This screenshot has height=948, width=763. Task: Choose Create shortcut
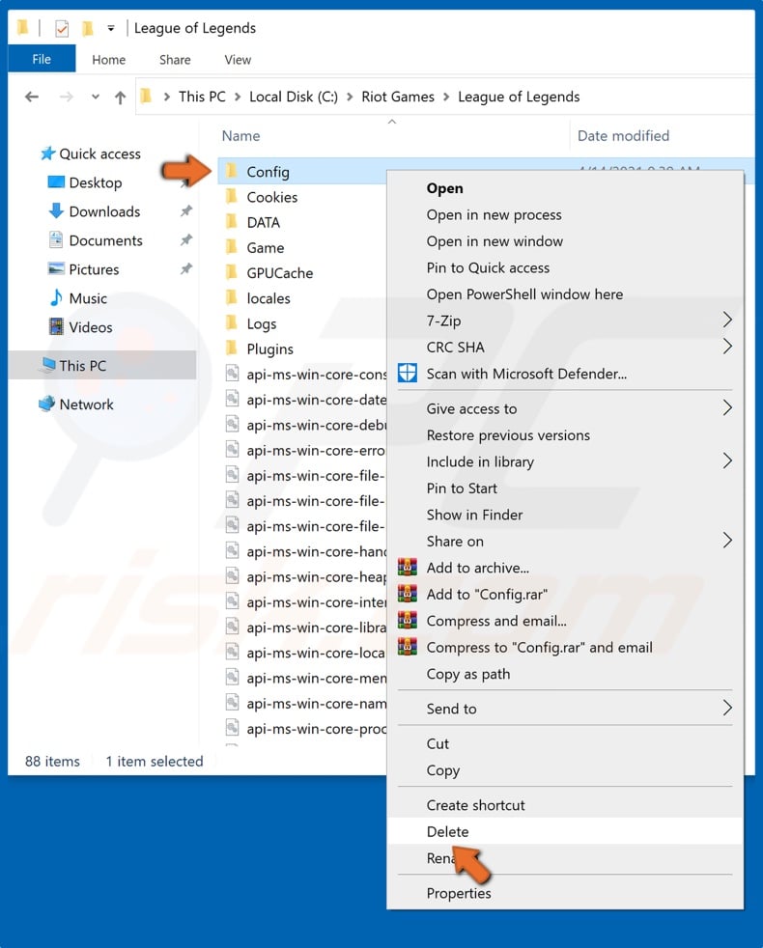coord(475,806)
